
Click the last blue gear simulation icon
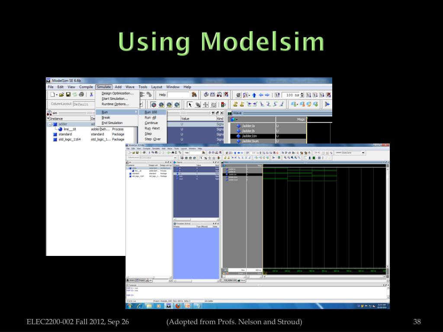coord(177,105)
